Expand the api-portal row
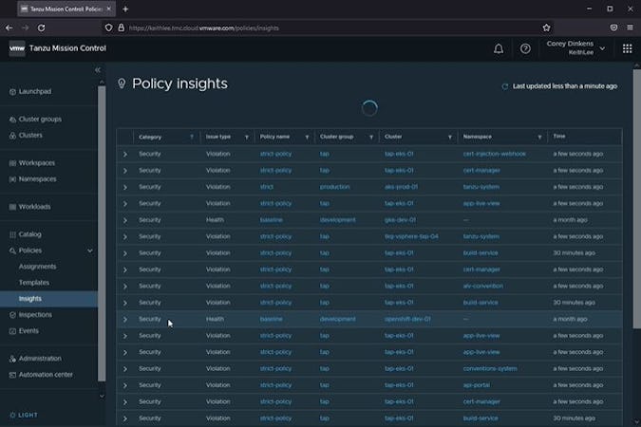 click(x=125, y=385)
